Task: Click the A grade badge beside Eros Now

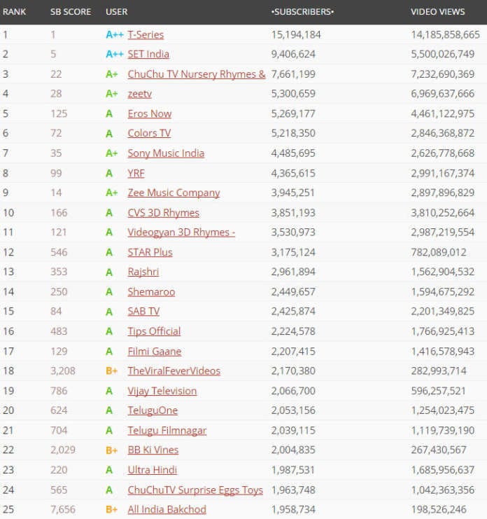Action: coord(109,113)
